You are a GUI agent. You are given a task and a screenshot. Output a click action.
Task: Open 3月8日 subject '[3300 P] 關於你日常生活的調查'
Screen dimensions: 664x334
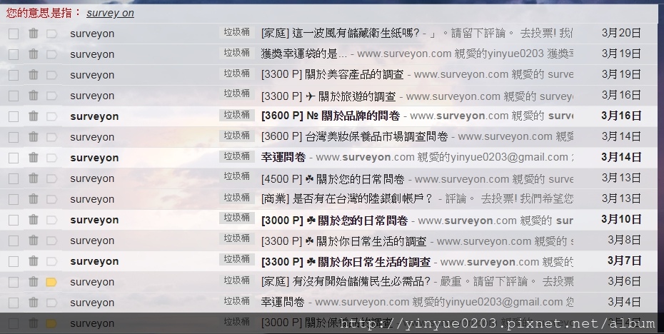coord(344,241)
